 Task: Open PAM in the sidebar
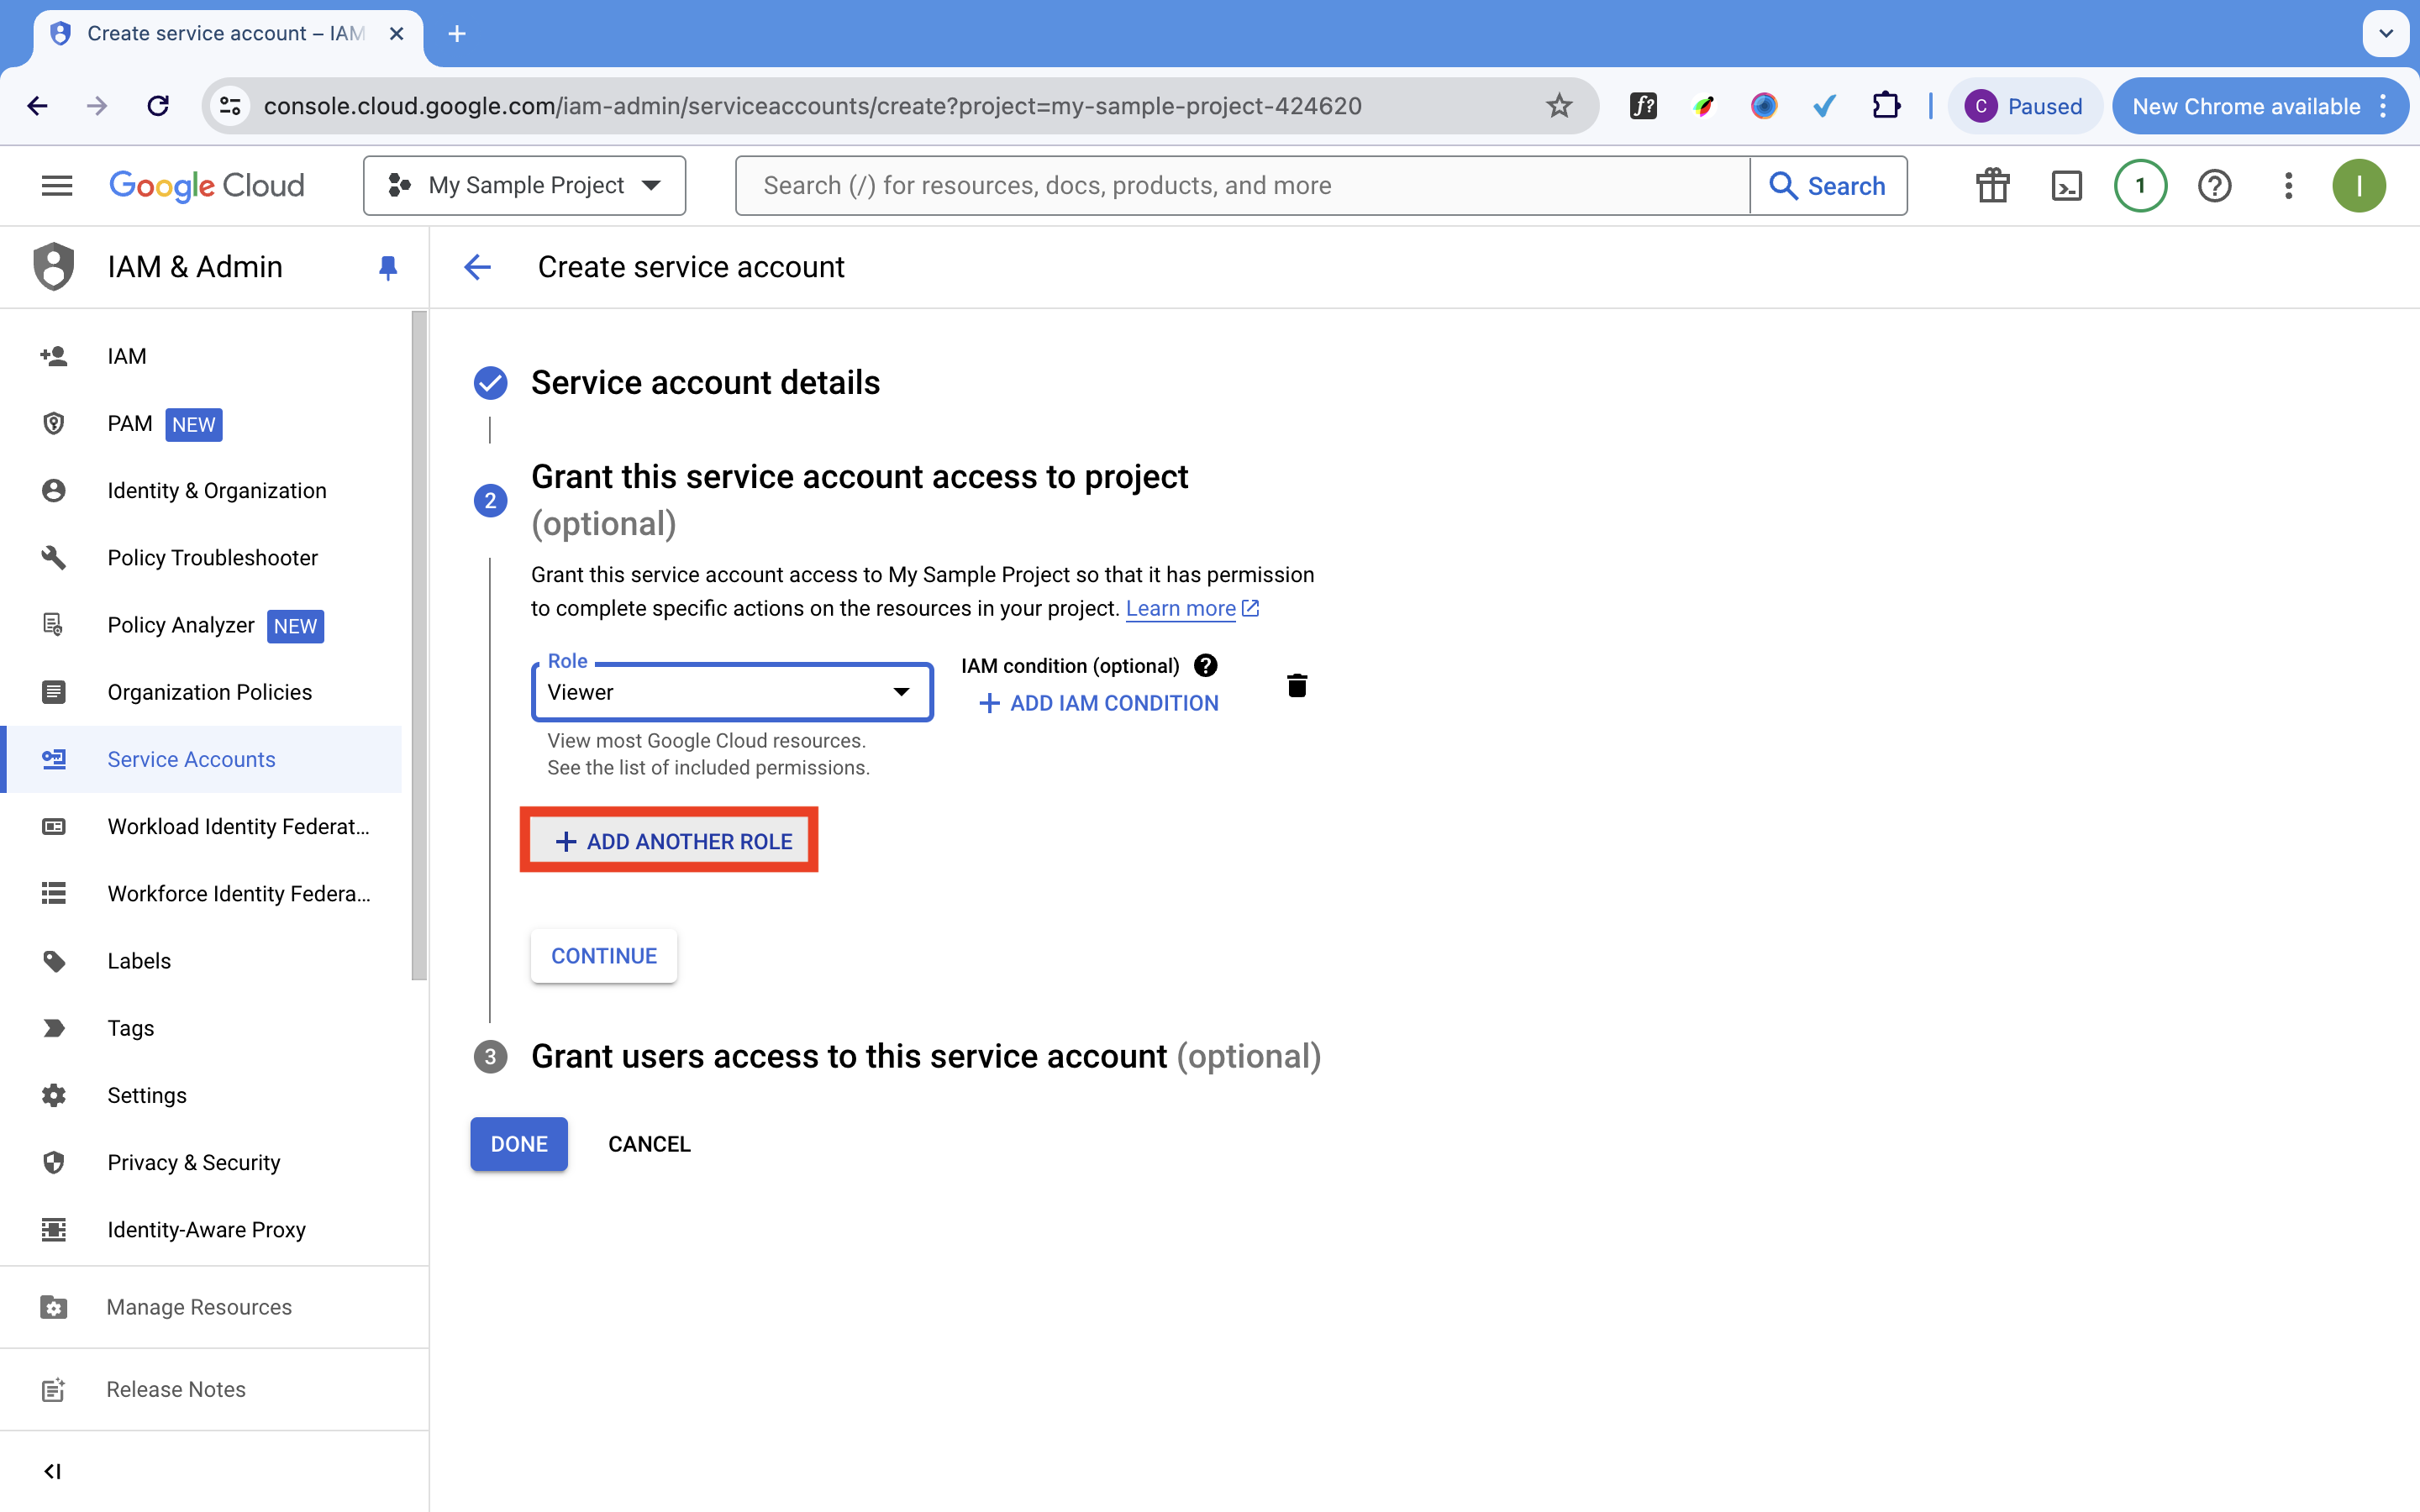pyautogui.click(x=201, y=424)
